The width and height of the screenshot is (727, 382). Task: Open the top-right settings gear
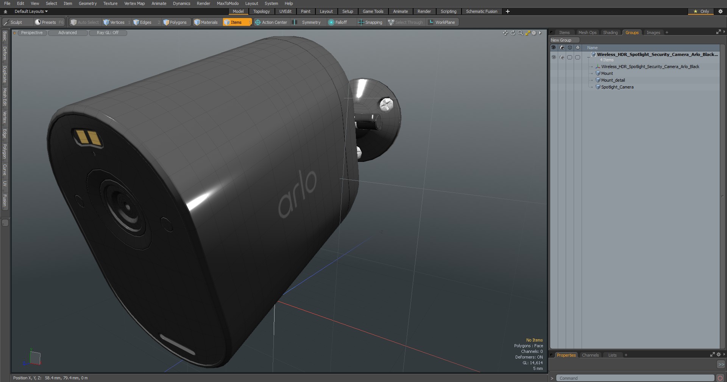coord(721,11)
